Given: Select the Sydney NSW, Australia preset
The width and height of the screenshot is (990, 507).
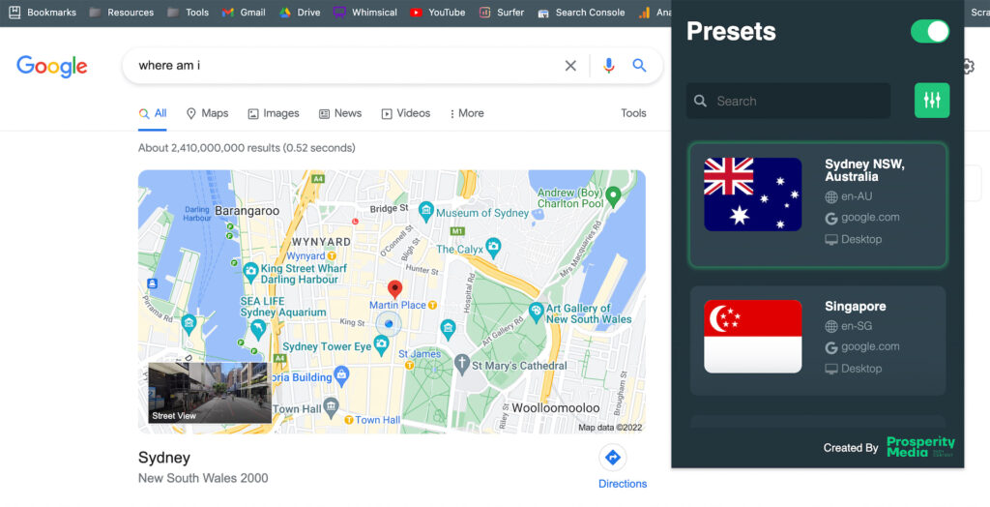Looking at the screenshot, I should [x=818, y=205].
